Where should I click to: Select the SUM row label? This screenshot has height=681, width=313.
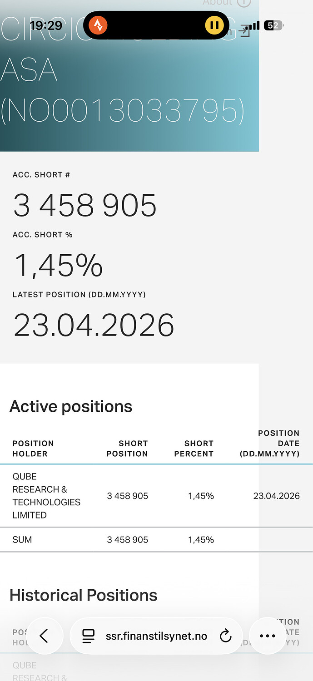(x=22, y=540)
